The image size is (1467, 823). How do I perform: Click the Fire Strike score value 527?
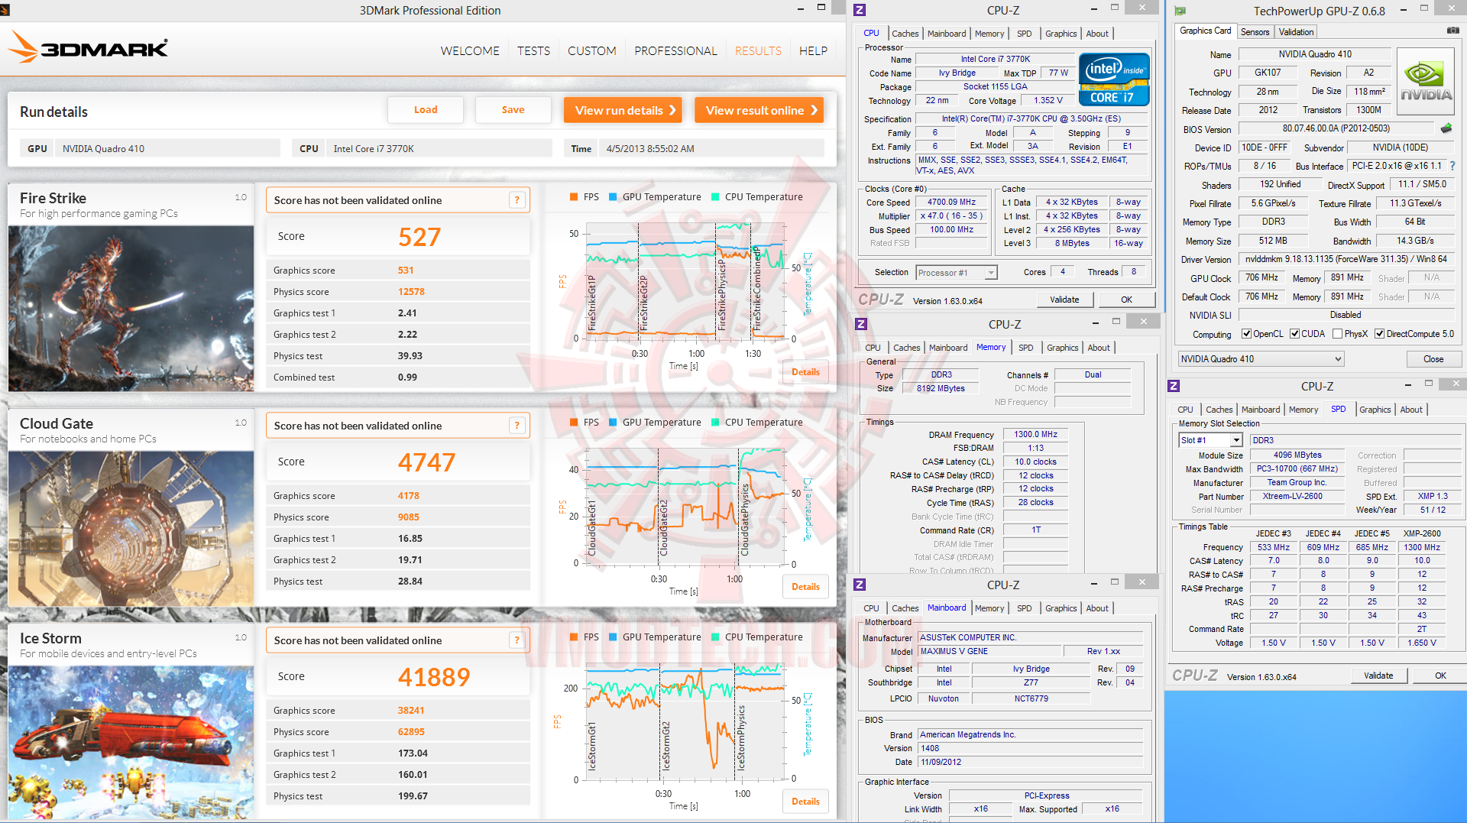point(419,237)
